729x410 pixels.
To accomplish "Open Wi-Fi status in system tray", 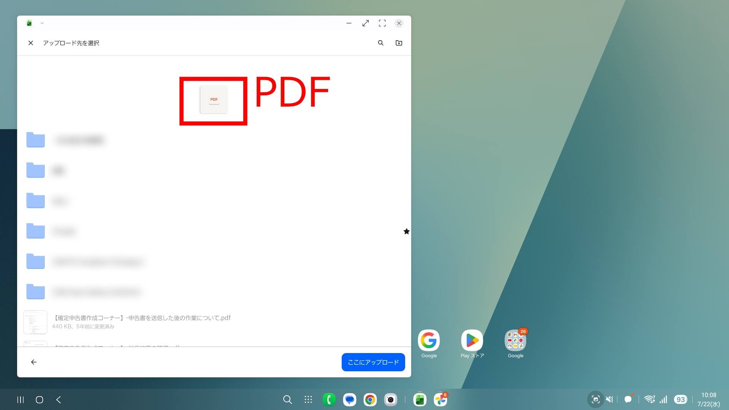I will (650, 399).
